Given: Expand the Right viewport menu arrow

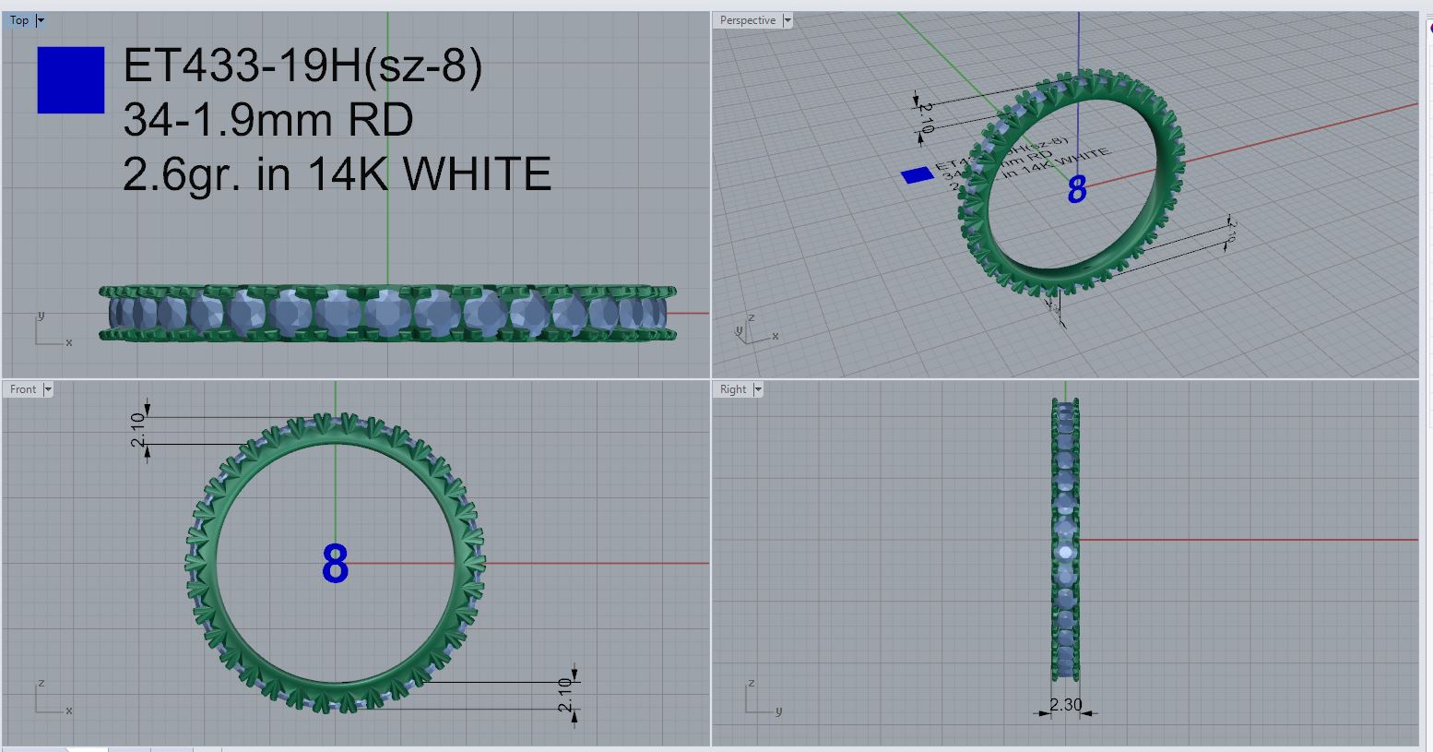Looking at the screenshot, I should [758, 389].
